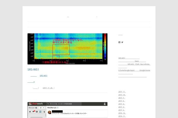Open the recent post mentioning Slack
Image resolution: width=178 pixels, height=118 pixels.
pyautogui.click(x=132, y=61)
